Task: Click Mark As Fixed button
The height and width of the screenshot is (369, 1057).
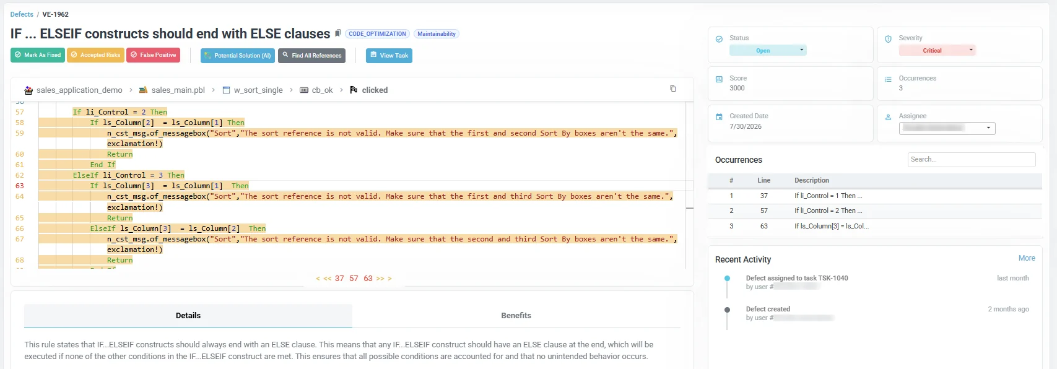Action: (x=38, y=55)
